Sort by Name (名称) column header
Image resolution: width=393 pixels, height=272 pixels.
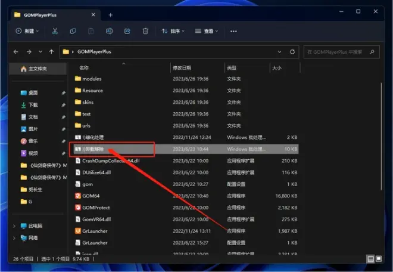point(84,68)
